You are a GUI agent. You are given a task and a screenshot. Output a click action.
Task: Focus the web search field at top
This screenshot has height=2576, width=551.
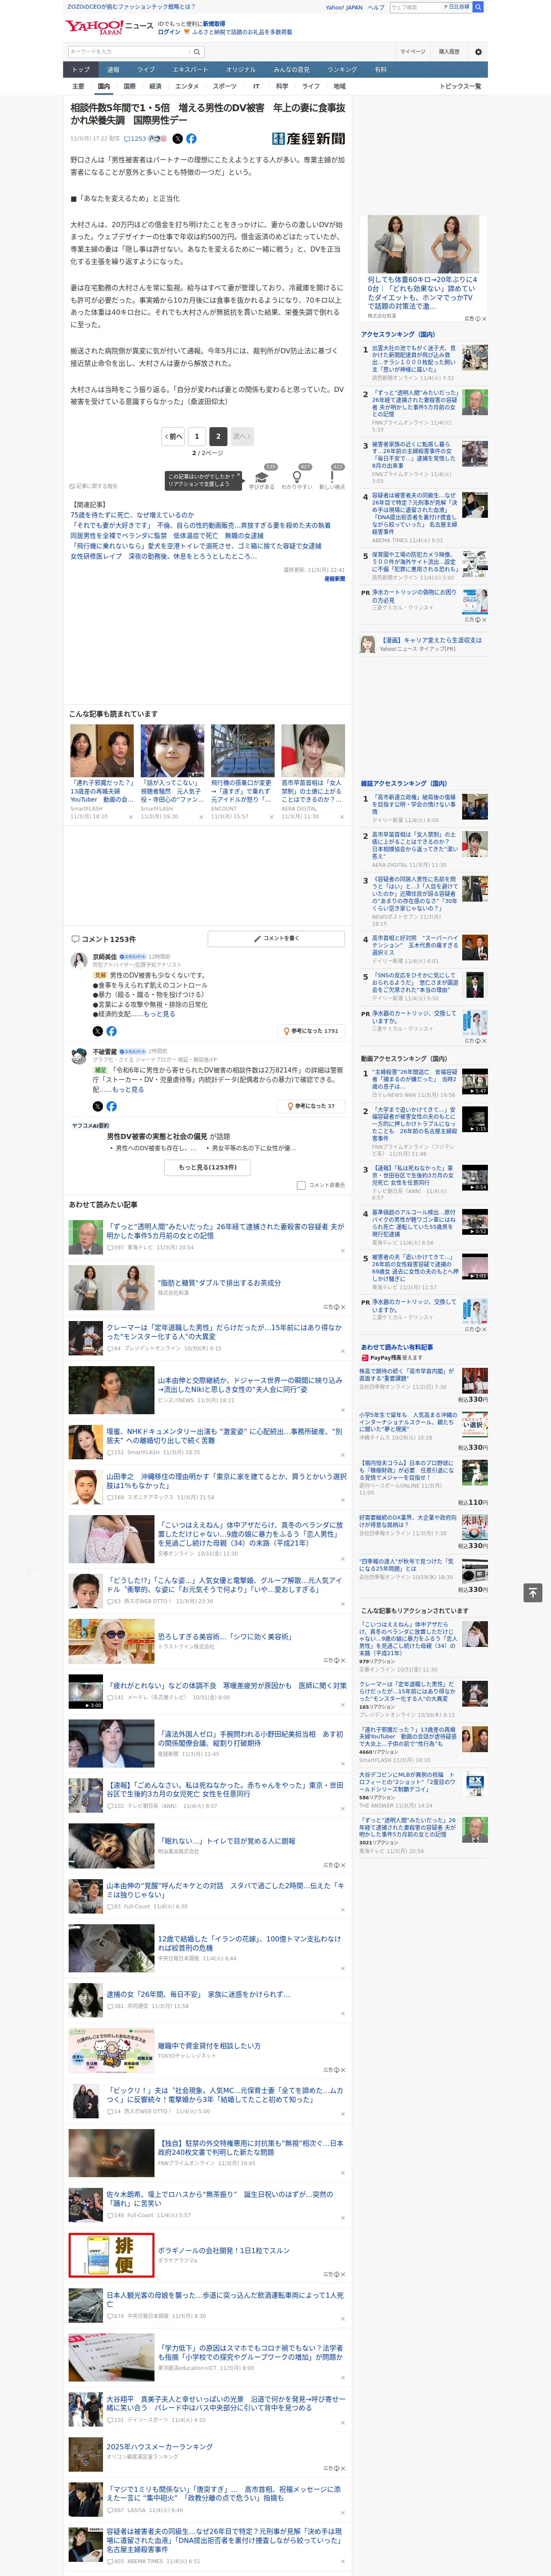click(415, 7)
